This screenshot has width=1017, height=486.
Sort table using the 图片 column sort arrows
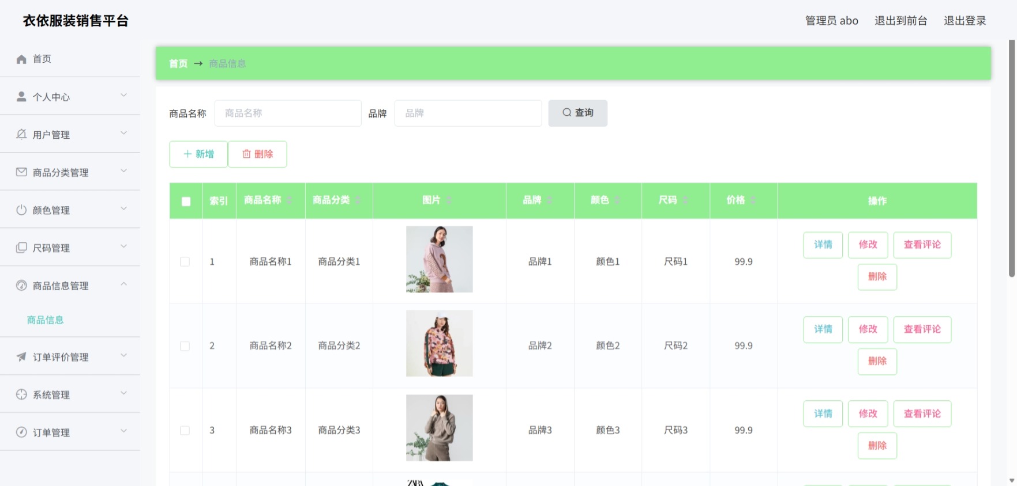click(x=449, y=200)
